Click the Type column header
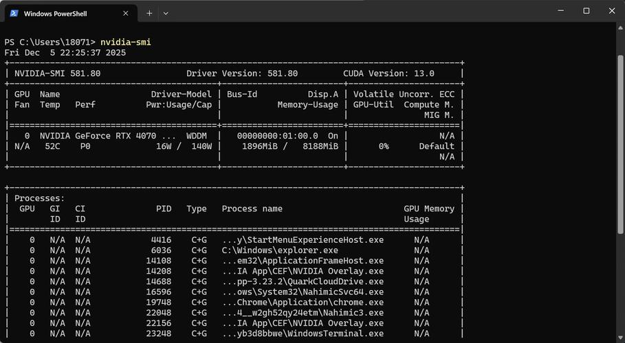Screen dimensions: 625x343 197,209
